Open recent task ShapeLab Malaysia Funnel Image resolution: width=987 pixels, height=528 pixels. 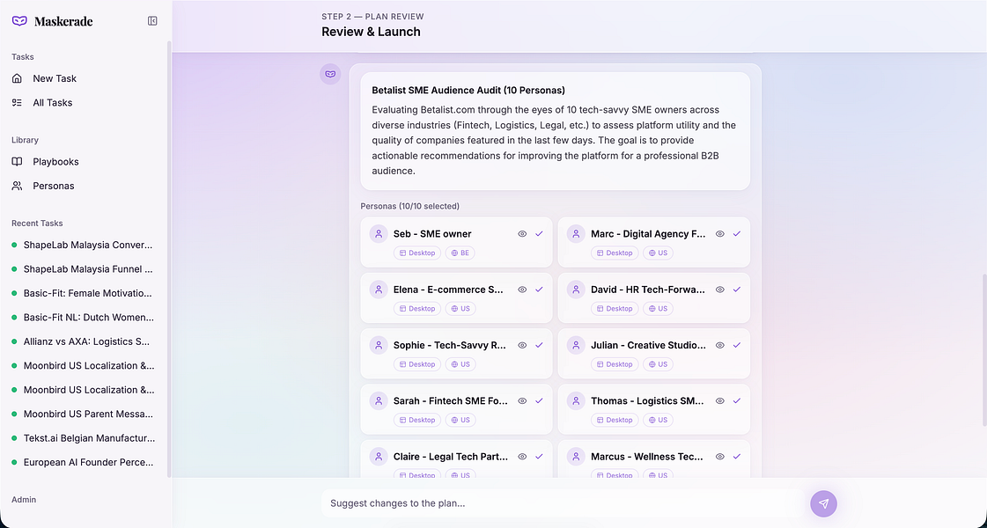pyautogui.click(x=83, y=268)
